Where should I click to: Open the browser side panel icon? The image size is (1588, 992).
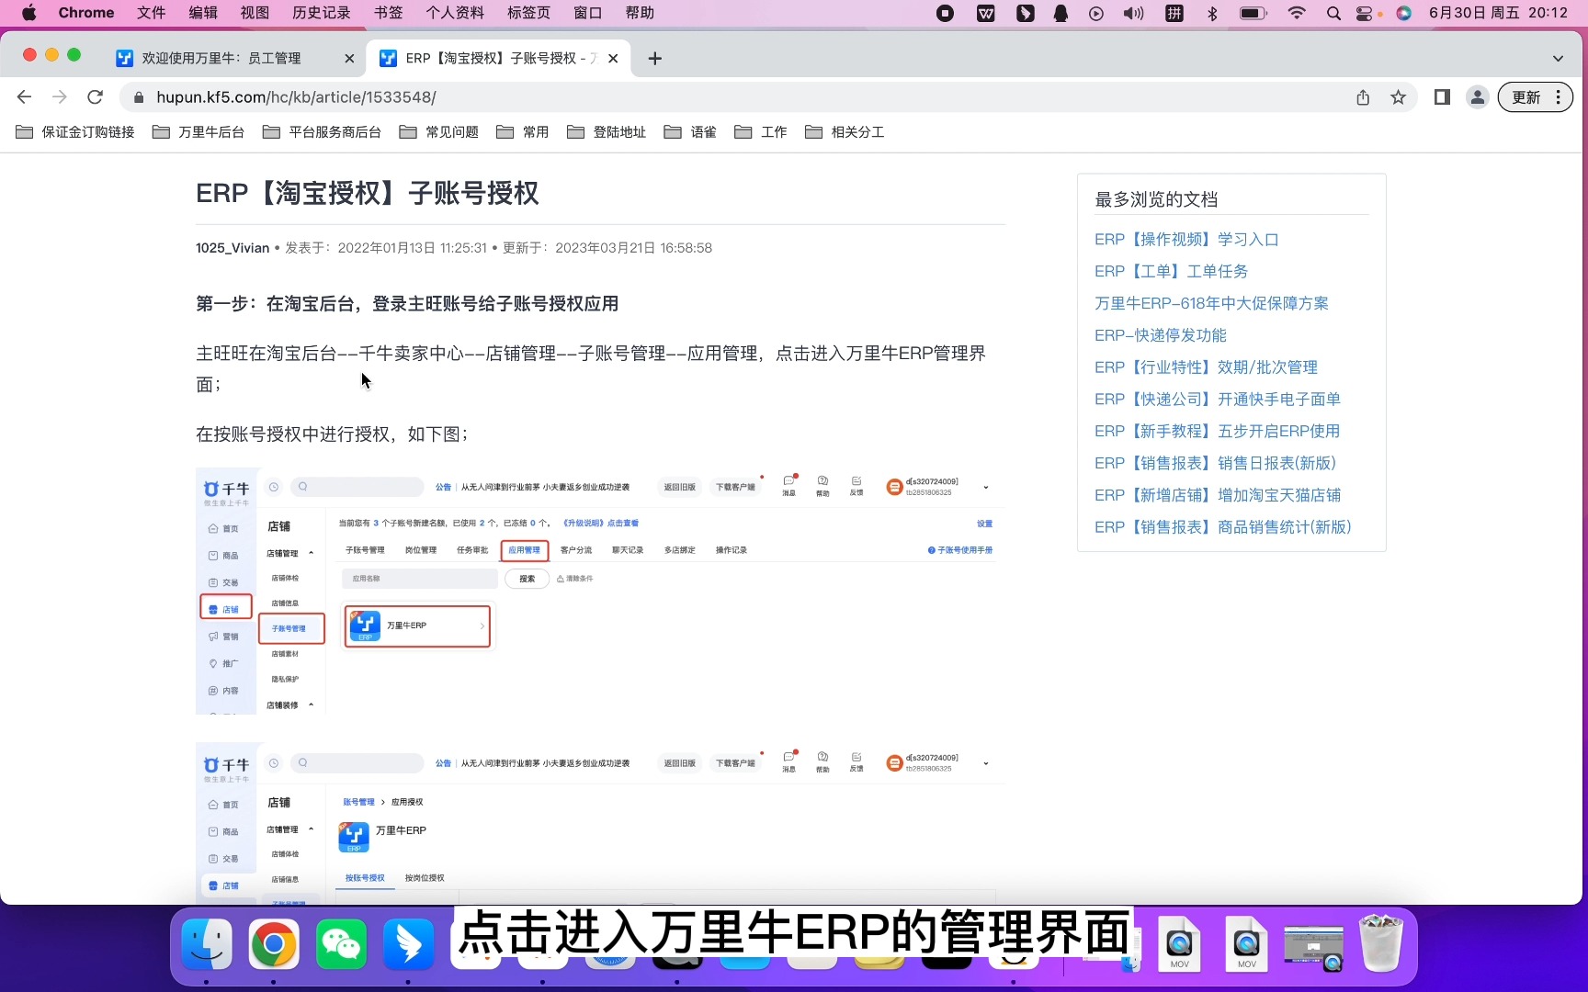click(1442, 97)
